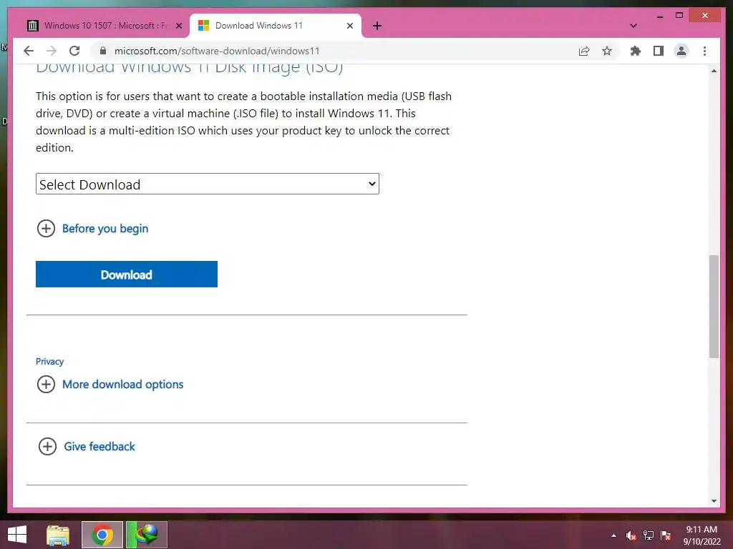This screenshot has height=549, width=733.
Task: Open the Chrome profile avatar
Action: click(681, 51)
